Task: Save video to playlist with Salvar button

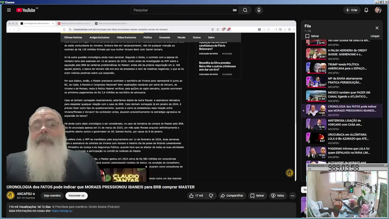Action: 257,196
